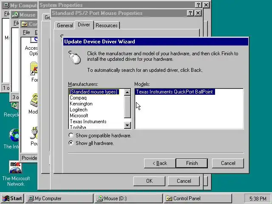Viewport: 272px width, 204px height.
Task: Switch to Control Panel taskbar button
Action: [198, 198]
